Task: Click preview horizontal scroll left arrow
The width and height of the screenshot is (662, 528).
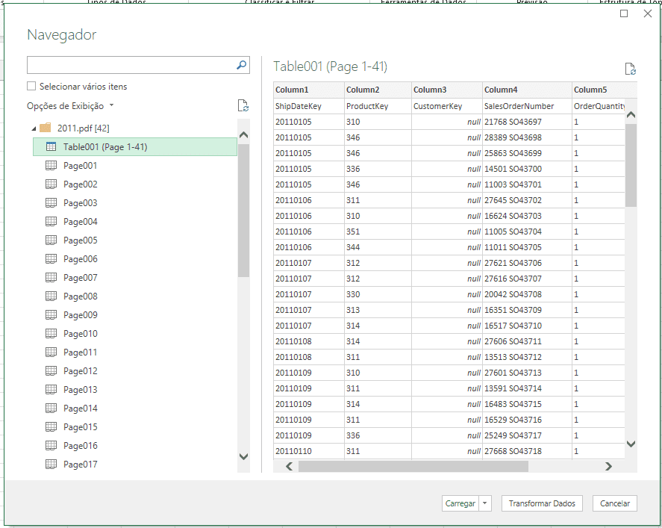Action: pos(289,466)
